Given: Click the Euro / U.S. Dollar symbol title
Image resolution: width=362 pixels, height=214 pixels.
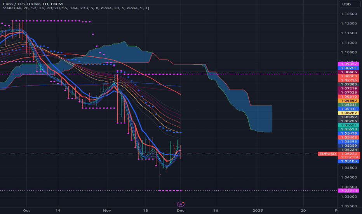Looking at the screenshot, I should tap(21, 4).
